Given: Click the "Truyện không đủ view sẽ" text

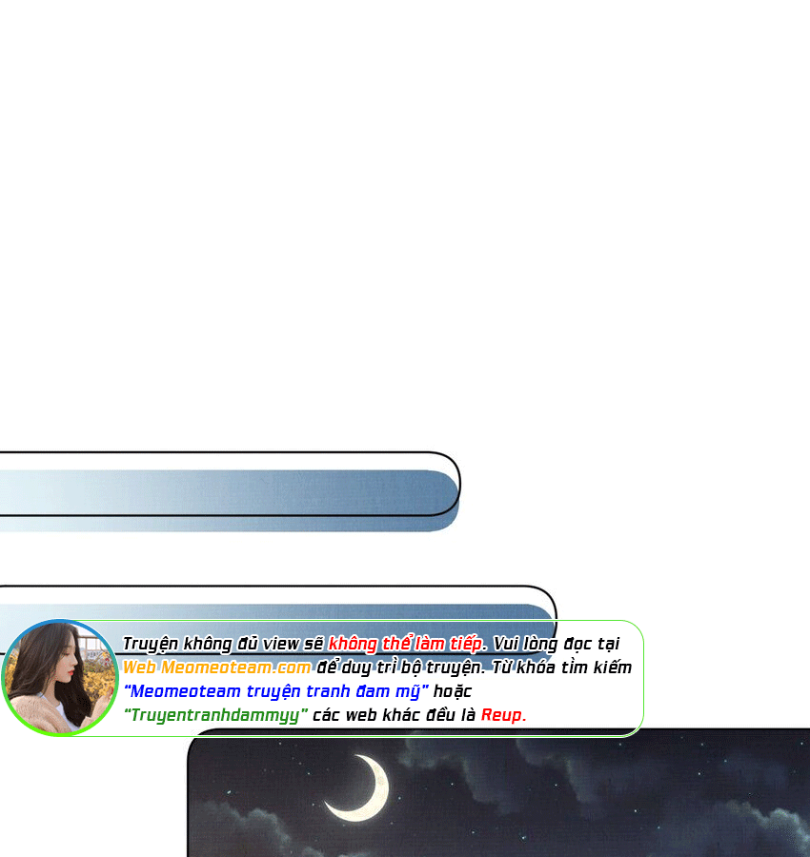Looking at the screenshot, I should [223, 644].
